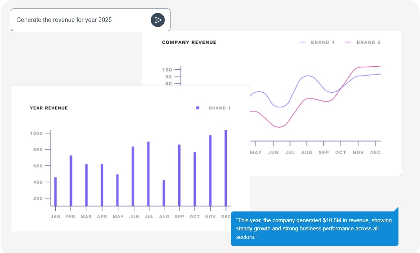
Task: Click the January bar in Year Revenue
Action: (56, 191)
